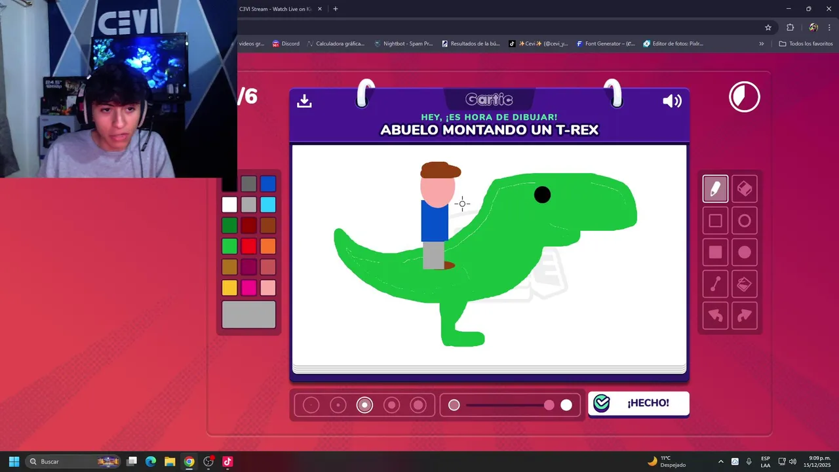The height and width of the screenshot is (472, 839).
Task: Pick the bright green color swatch
Action: [229, 246]
